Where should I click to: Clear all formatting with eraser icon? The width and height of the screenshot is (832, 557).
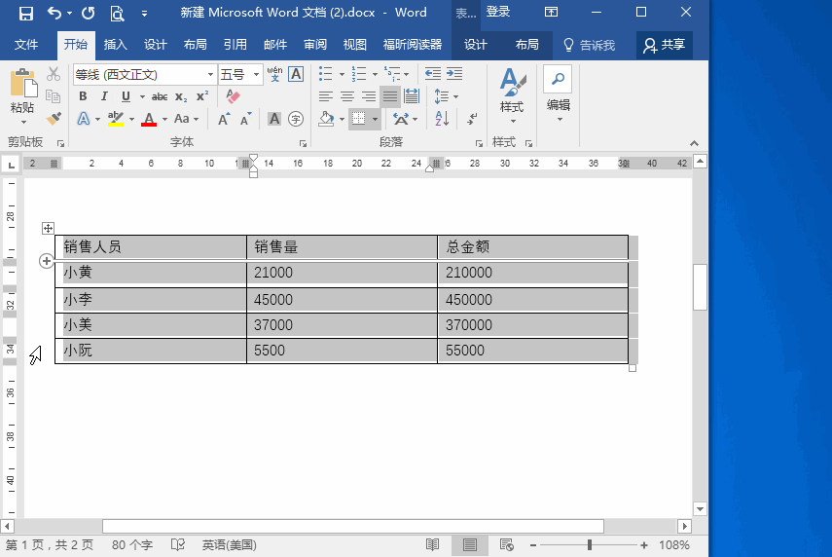(233, 96)
